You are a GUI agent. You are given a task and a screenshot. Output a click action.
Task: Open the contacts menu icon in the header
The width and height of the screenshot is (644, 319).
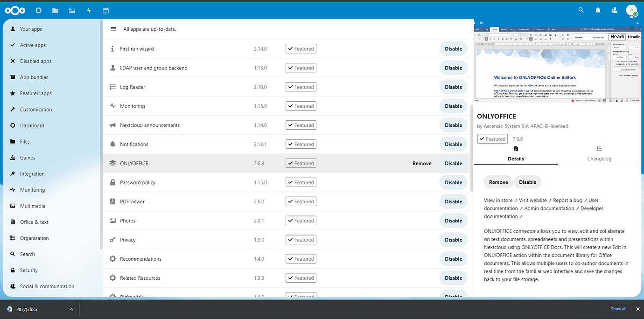tap(615, 10)
